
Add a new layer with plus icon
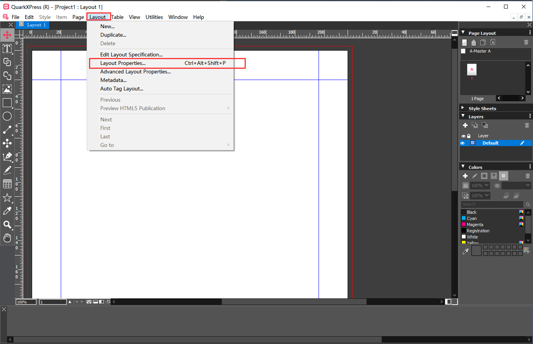point(465,125)
